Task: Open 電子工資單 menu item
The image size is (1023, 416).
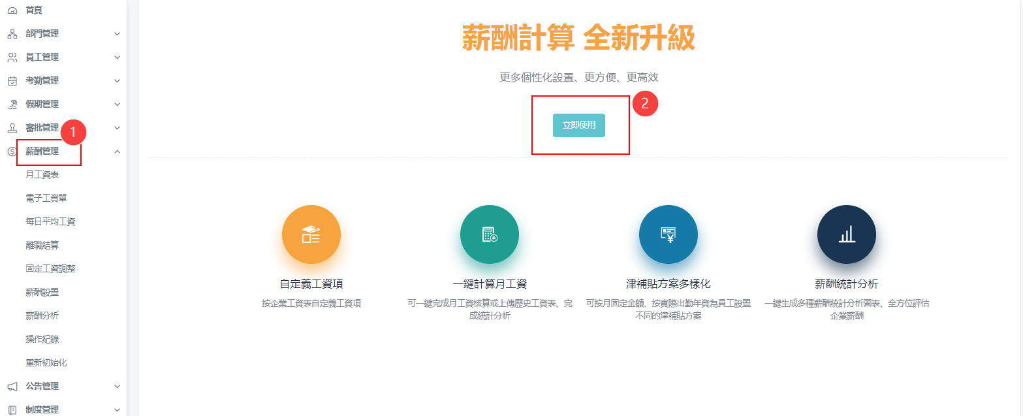Action: [46, 199]
